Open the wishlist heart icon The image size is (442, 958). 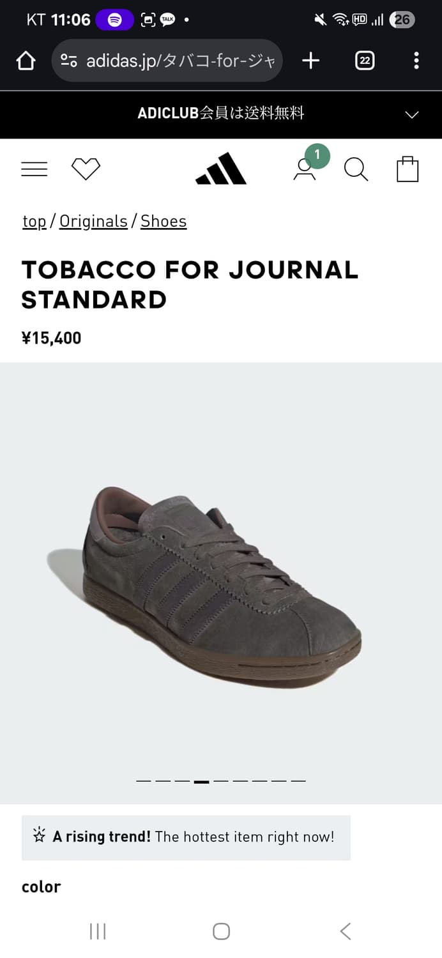[x=86, y=169]
